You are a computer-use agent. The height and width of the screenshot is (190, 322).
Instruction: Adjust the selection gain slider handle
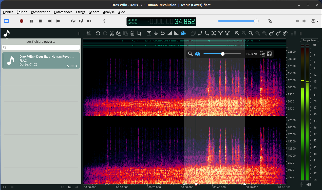[x=223, y=54]
